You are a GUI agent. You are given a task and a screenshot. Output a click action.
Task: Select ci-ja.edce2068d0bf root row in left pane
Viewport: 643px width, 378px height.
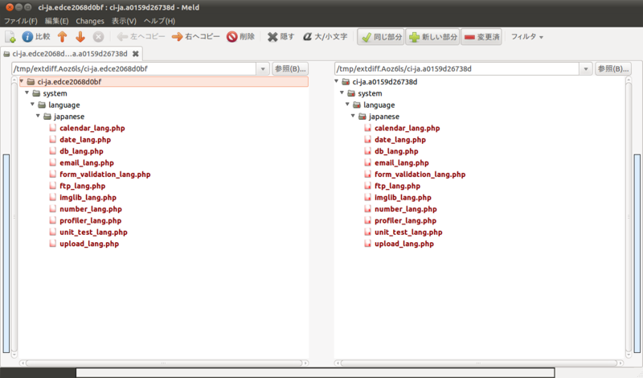(164, 82)
